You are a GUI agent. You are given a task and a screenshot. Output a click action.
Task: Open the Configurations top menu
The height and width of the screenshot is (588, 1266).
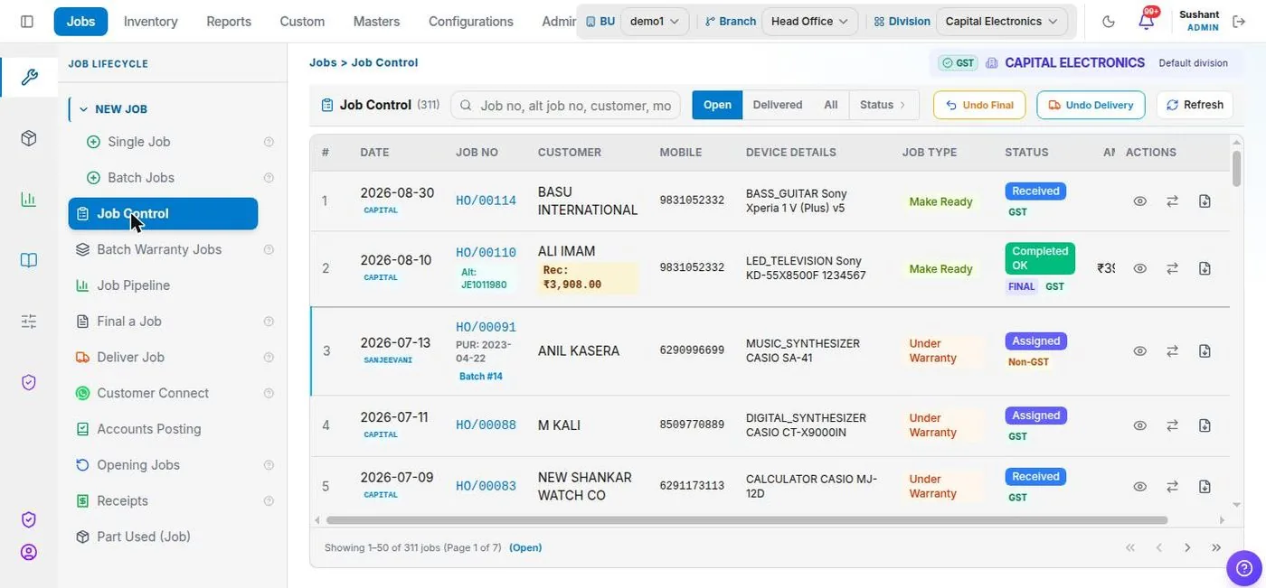click(470, 21)
